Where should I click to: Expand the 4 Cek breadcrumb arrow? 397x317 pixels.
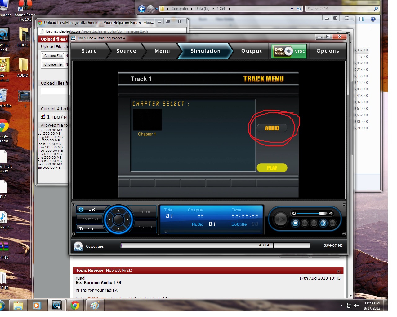click(230, 9)
